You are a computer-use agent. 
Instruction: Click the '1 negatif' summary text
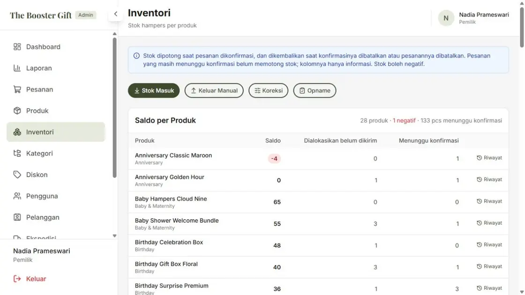click(404, 121)
